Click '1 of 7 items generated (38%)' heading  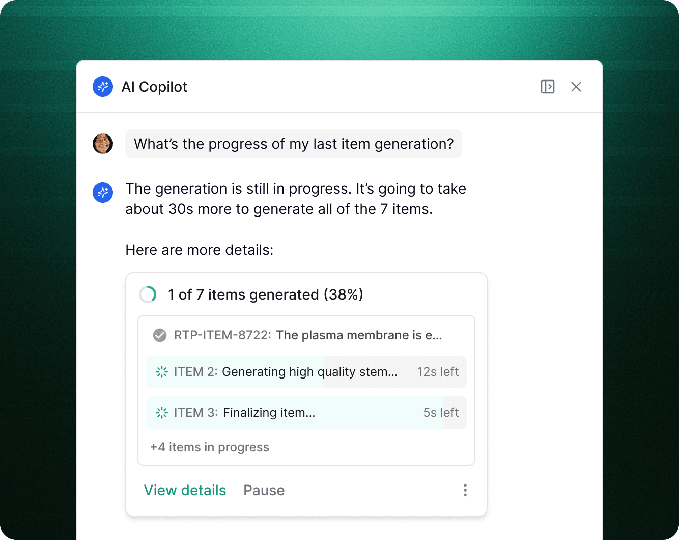(x=266, y=294)
